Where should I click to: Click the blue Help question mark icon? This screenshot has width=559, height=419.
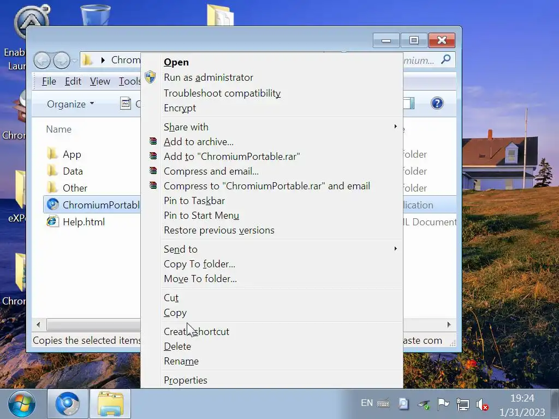(437, 103)
